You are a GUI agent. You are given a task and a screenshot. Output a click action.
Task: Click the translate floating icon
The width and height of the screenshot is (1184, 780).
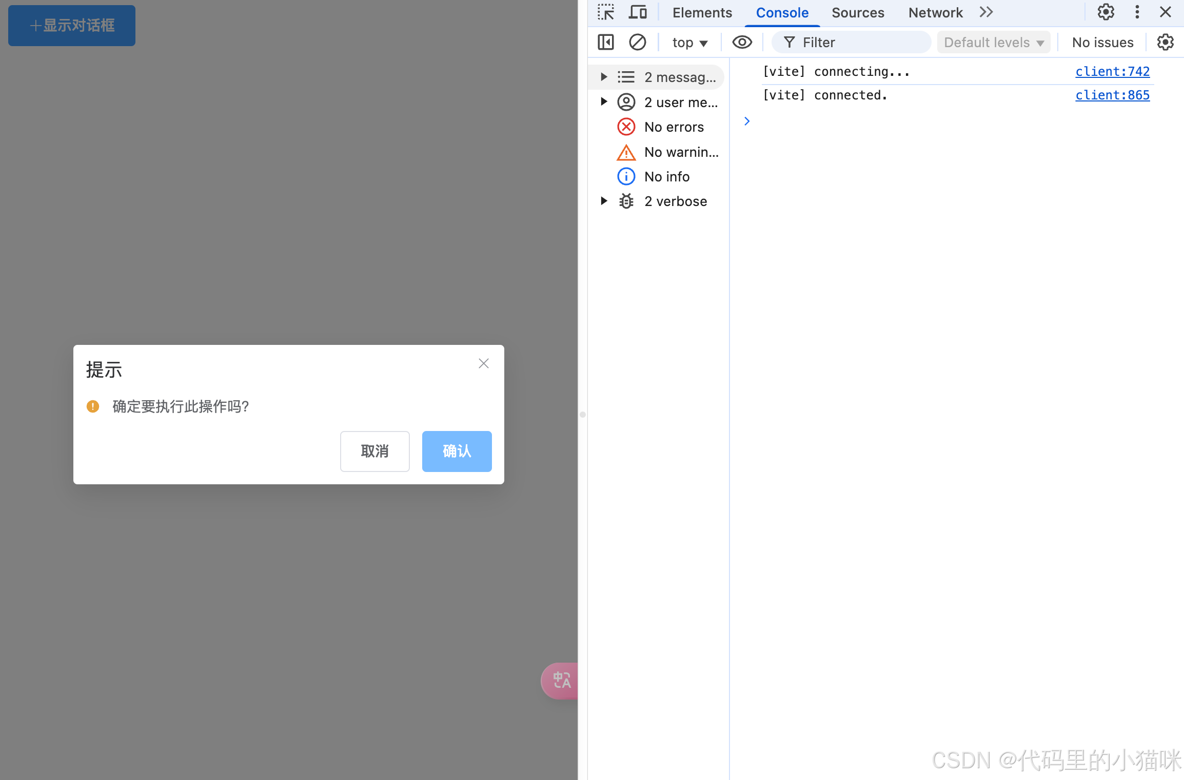click(561, 681)
